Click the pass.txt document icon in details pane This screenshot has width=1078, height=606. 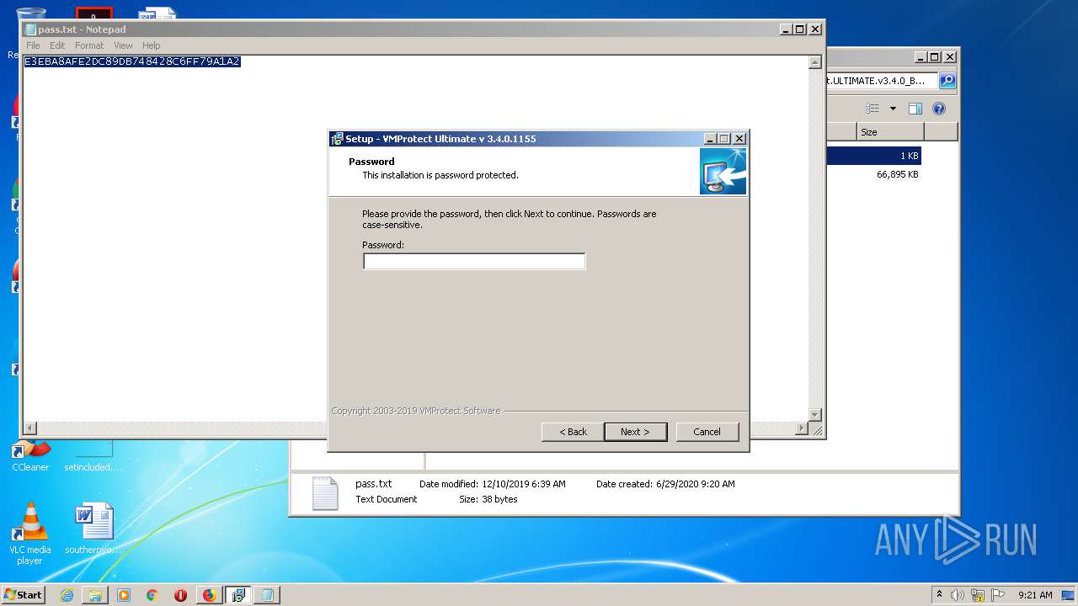325,493
